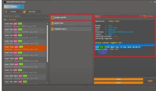Click the ENABLE BROM button's document icon
The width and height of the screenshot is (156, 91).
pyautogui.click(x=52, y=17)
